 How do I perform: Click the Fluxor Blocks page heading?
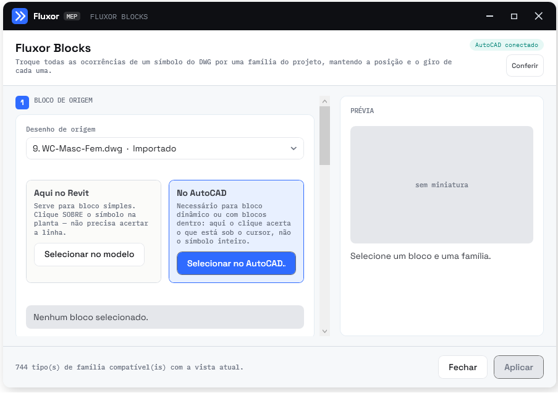point(53,48)
